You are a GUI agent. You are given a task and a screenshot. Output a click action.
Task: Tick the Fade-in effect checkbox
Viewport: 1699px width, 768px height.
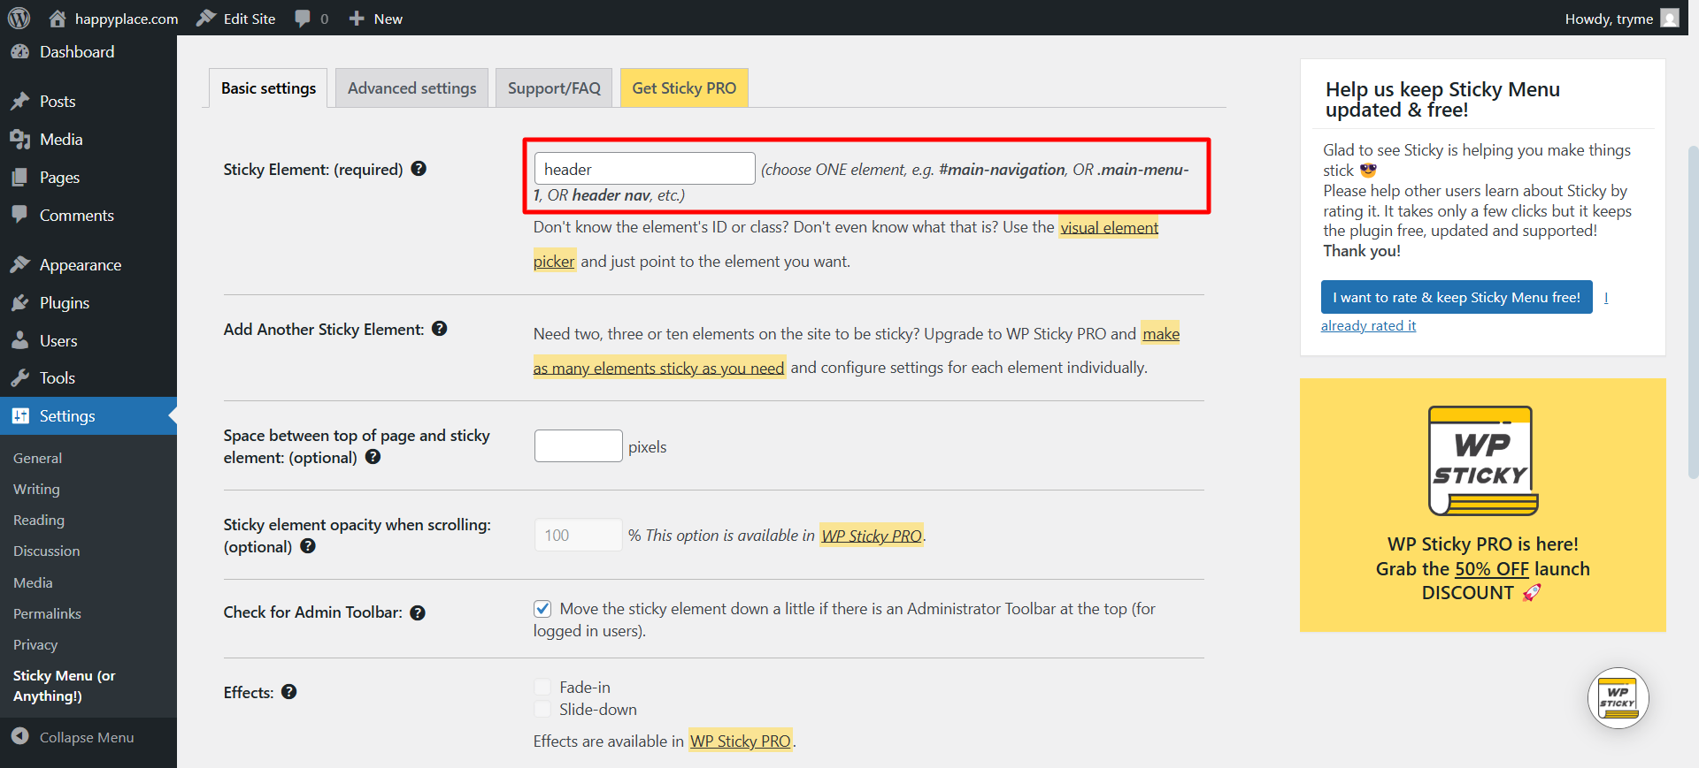tap(542, 687)
